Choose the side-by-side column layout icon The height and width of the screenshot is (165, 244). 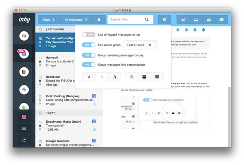131,77
